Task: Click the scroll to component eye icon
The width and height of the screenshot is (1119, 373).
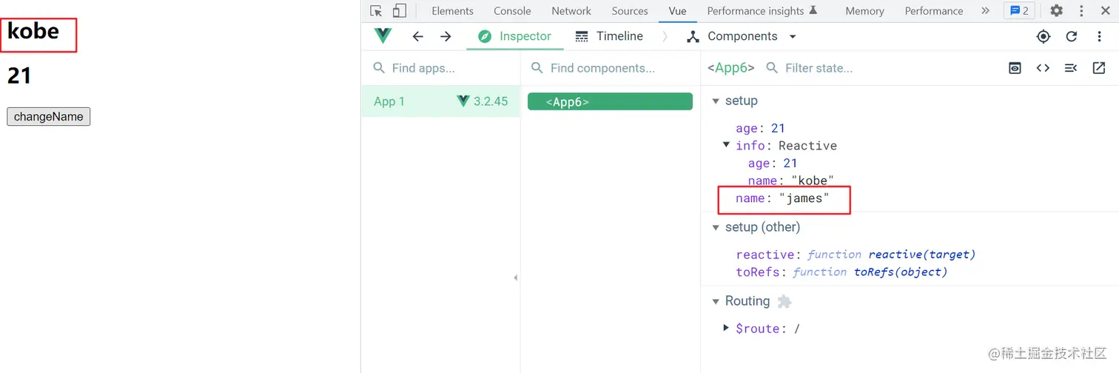Action: tap(1015, 68)
